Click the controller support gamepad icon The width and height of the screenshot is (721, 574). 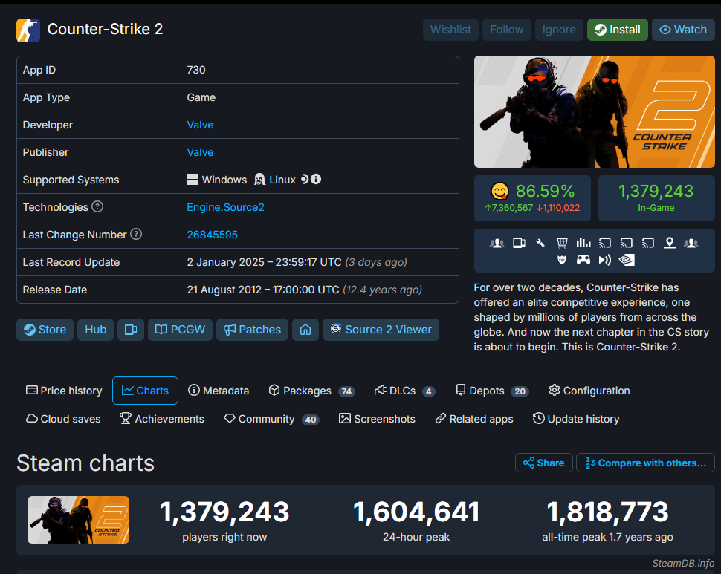[583, 261]
